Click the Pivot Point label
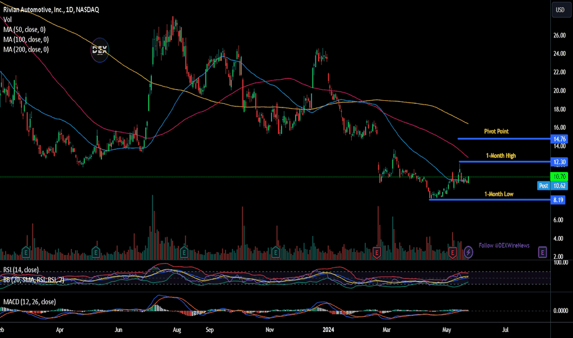Viewport: 573px width, 338px height. (x=496, y=131)
